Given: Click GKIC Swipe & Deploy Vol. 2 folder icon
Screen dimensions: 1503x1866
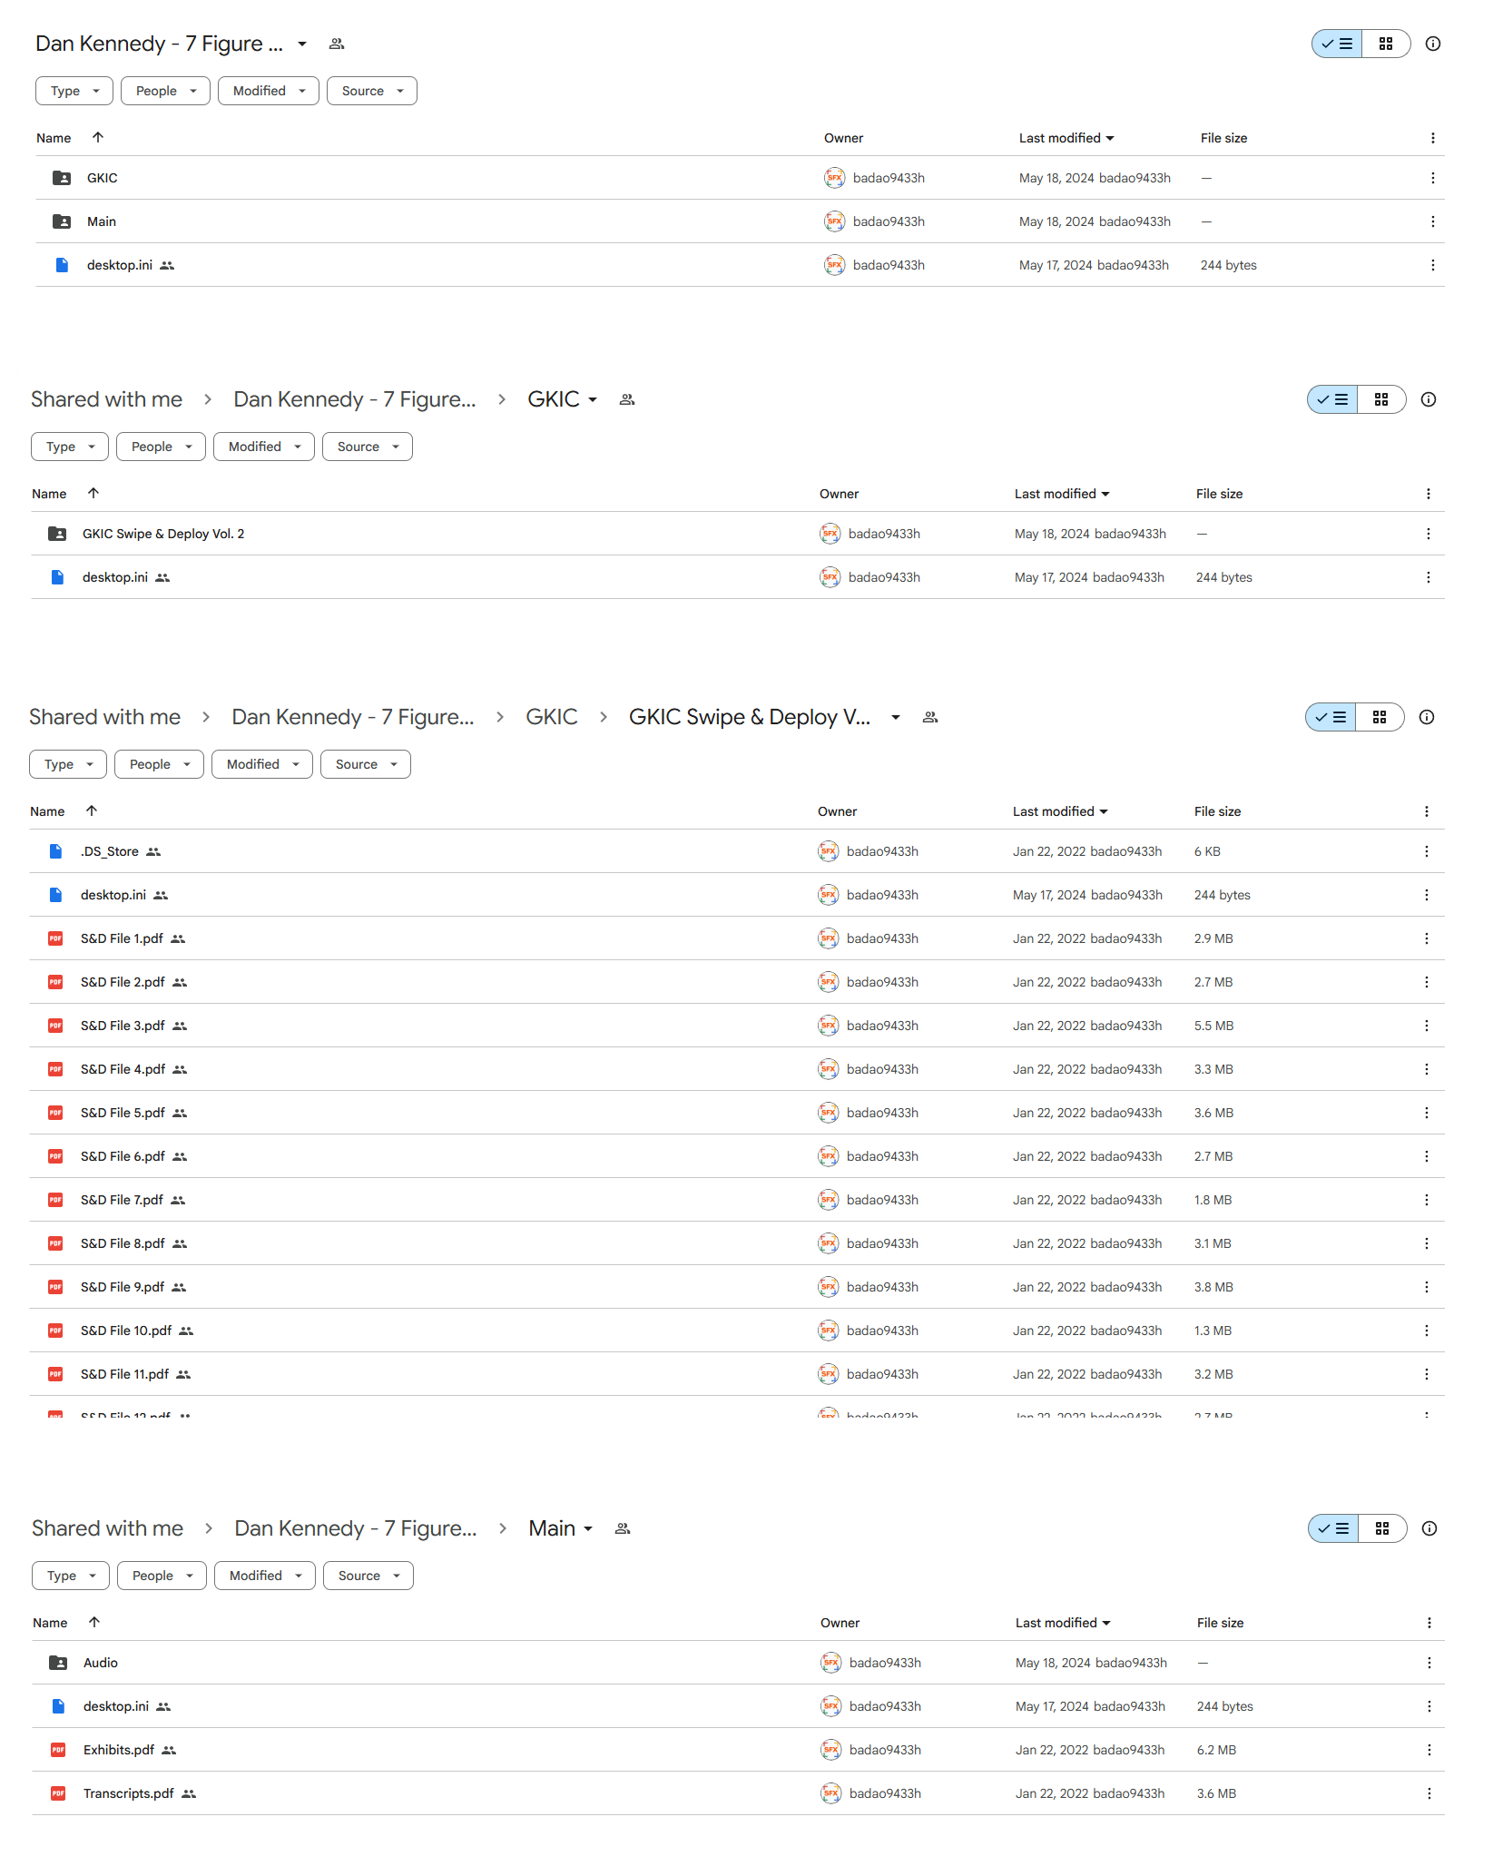Looking at the screenshot, I should click(57, 534).
